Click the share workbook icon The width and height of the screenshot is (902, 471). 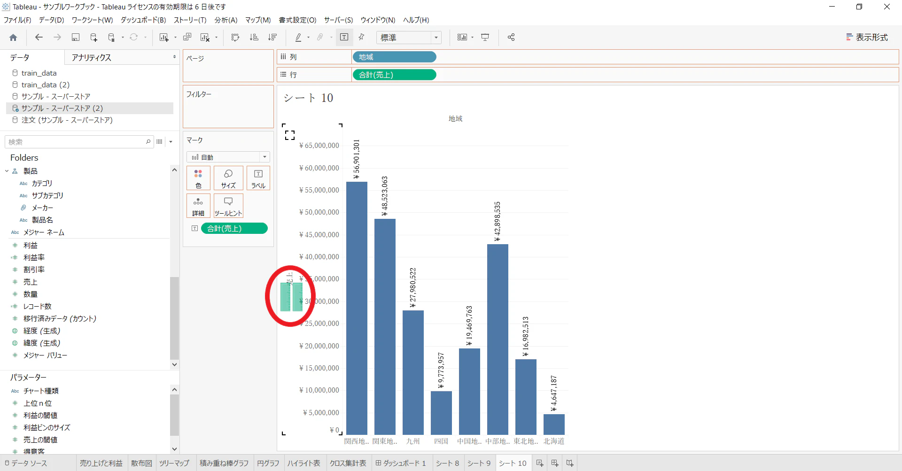[x=511, y=37]
